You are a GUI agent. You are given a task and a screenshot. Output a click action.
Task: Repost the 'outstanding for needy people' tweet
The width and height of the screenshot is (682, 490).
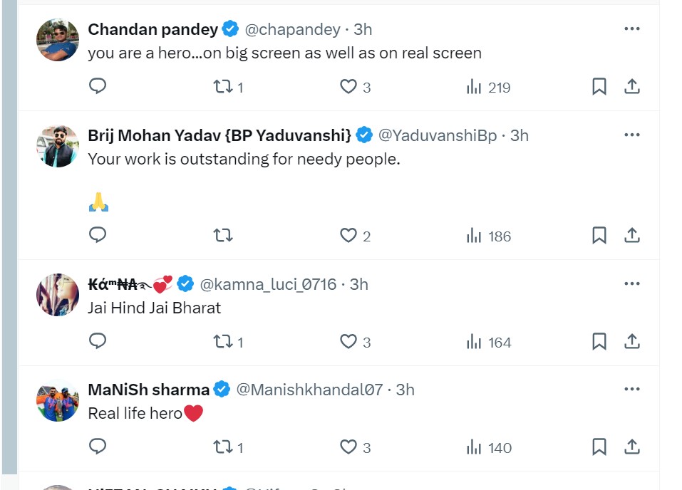(x=223, y=236)
